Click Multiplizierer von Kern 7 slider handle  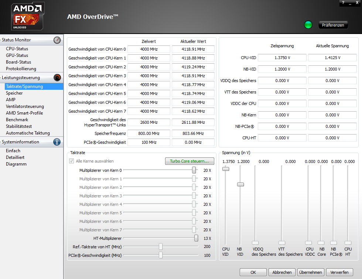tap(194, 229)
